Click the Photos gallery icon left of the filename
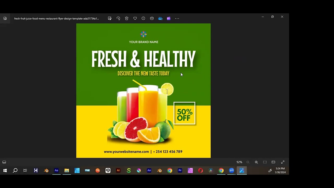The height and width of the screenshot is (188, 334). tap(5, 19)
